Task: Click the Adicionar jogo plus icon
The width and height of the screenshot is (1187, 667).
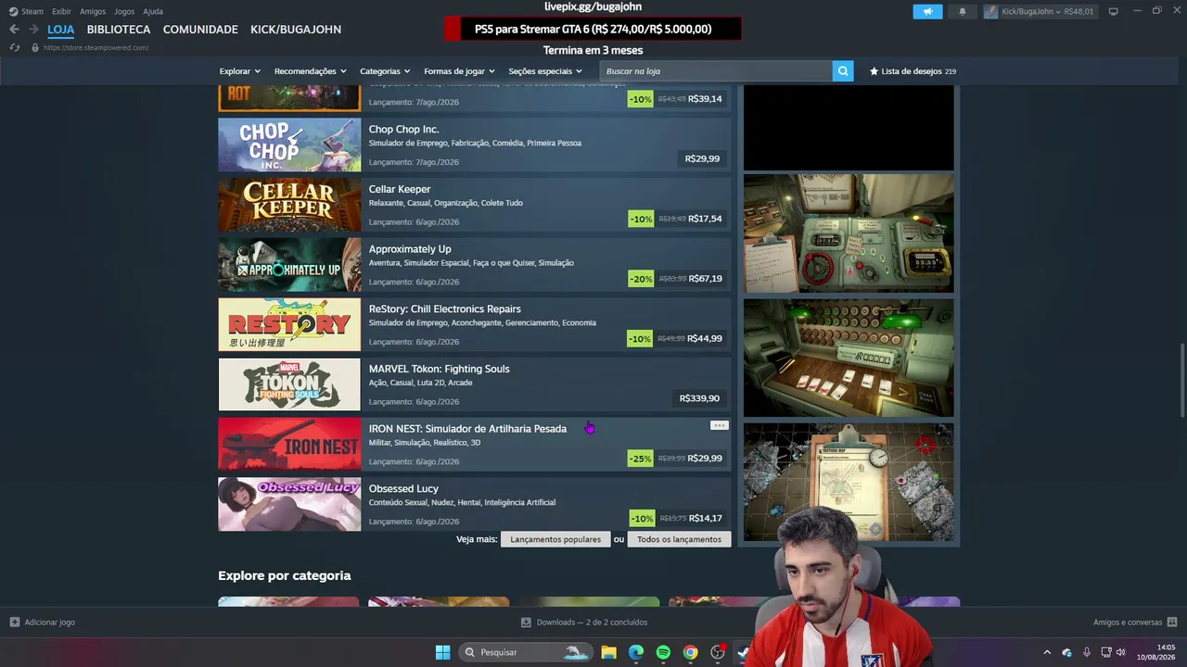Action: 14,623
